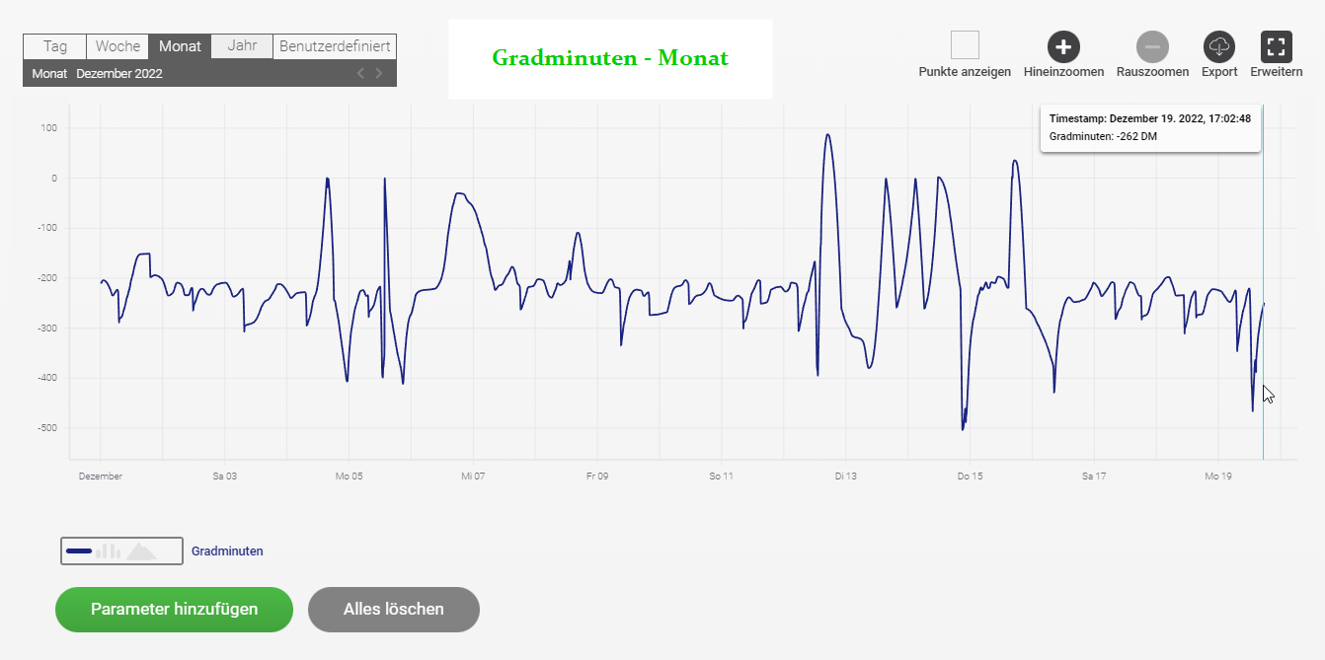1325x660 pixels.
Task: Select the Monat tab
Action: [180, 46]
